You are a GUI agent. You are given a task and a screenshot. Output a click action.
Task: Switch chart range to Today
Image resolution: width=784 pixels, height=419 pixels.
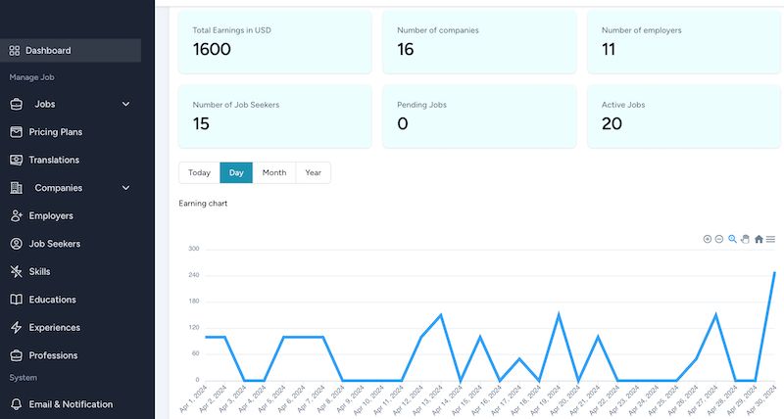[x=199, y=173]
